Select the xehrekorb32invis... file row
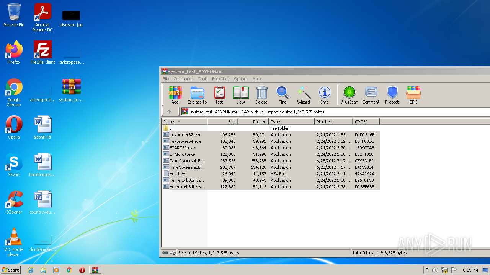The image size is (490, 275). pos(271,180)
